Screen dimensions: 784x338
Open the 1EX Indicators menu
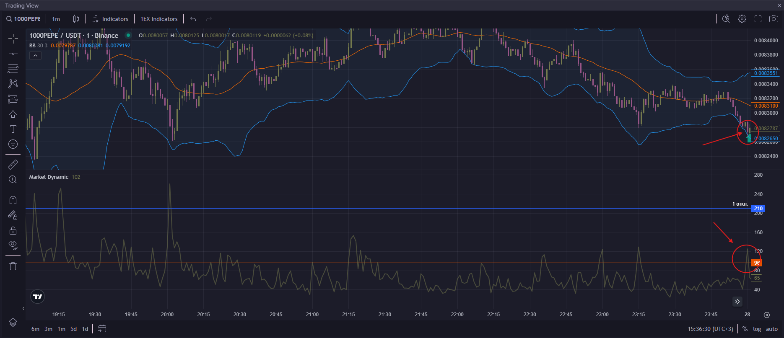[x=159, y=19]
